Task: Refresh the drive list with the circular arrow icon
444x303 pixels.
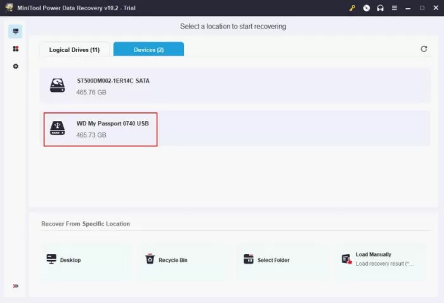Action: [424, 49]
